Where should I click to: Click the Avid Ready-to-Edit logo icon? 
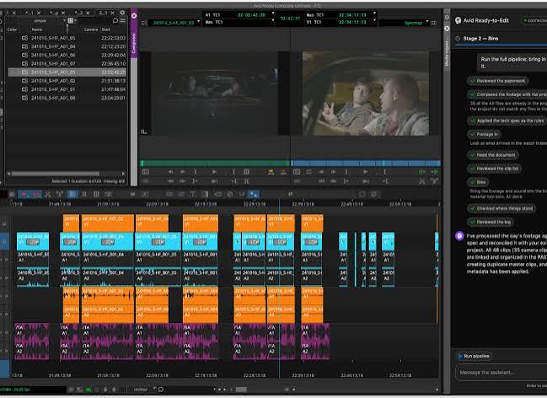[x=458, y=20]
